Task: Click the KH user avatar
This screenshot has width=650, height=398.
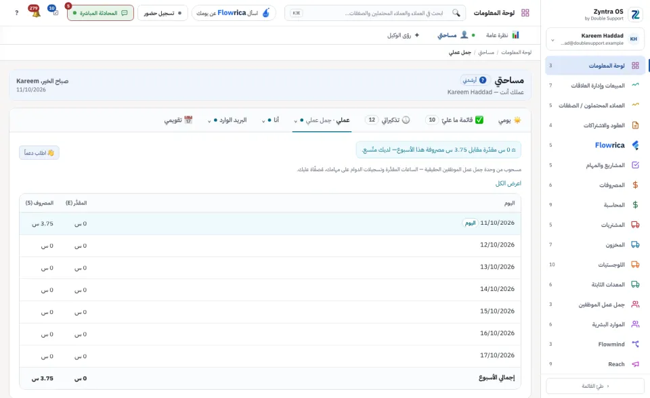Action: pos(634,39)
